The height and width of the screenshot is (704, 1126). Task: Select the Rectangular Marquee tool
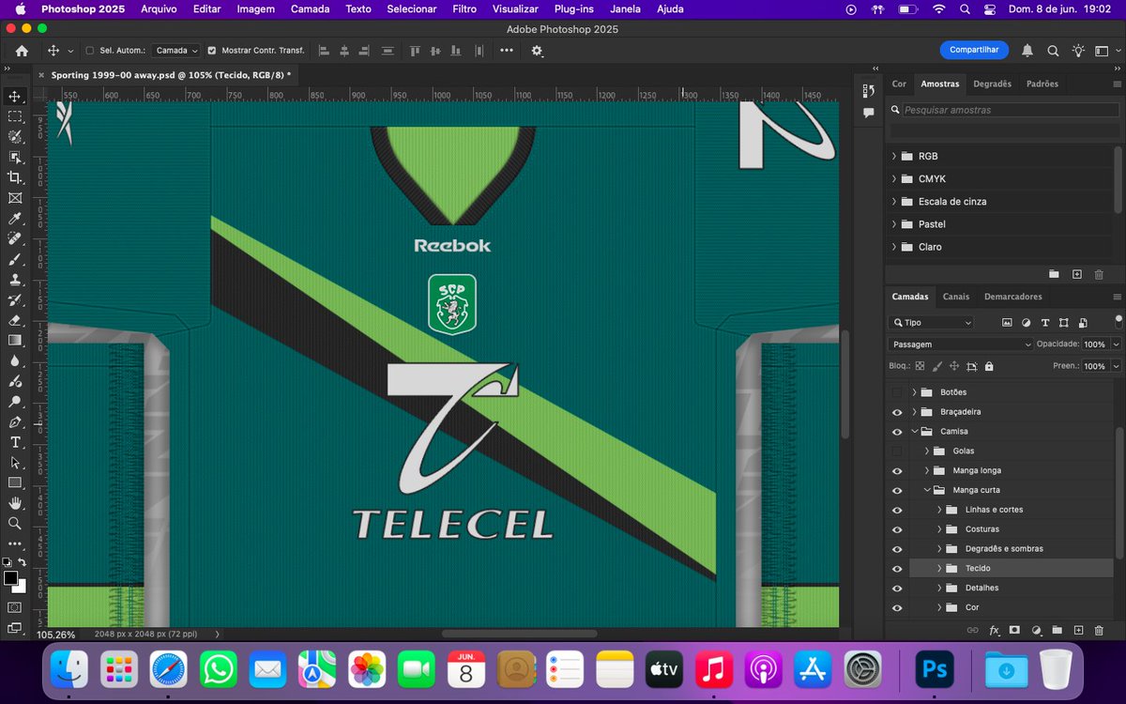point(15,116)
